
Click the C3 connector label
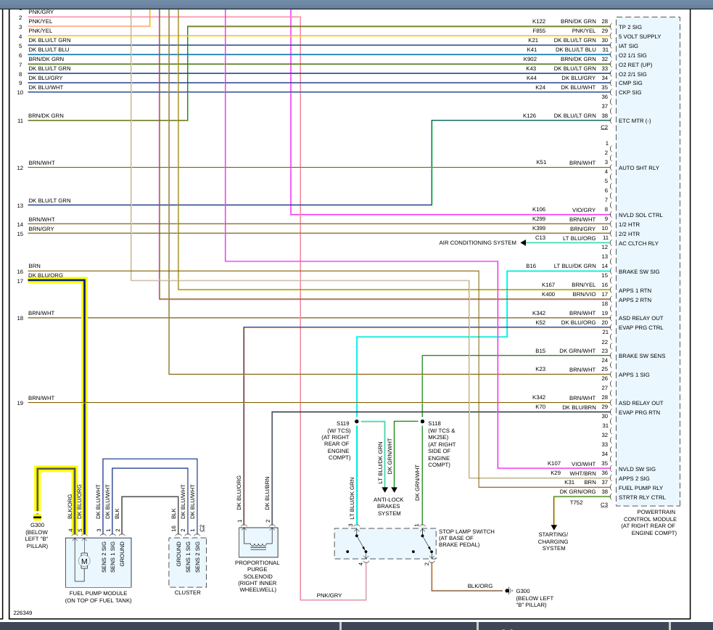[604, 505]
